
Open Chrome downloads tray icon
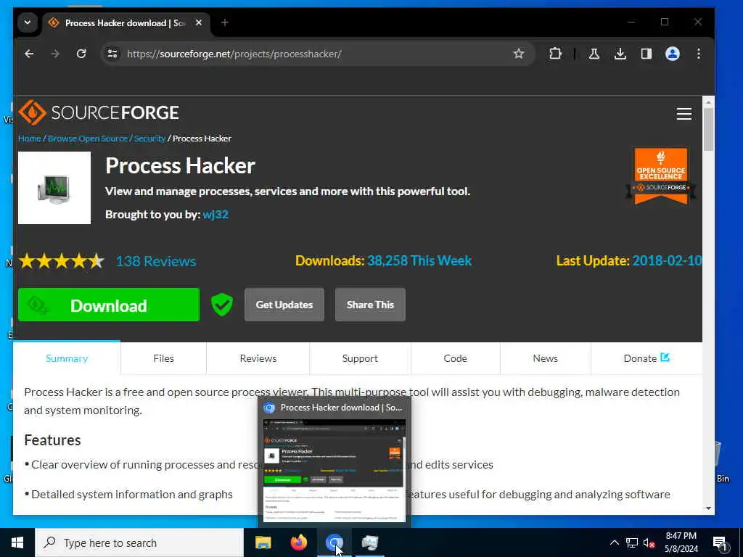620,54
